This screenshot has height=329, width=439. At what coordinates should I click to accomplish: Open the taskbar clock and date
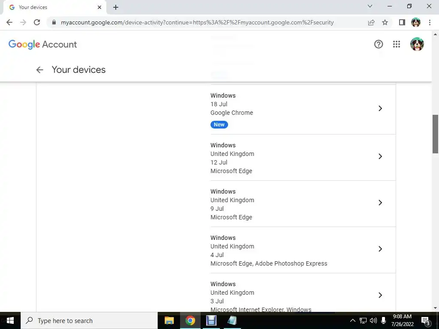click(x=402, y=320)
